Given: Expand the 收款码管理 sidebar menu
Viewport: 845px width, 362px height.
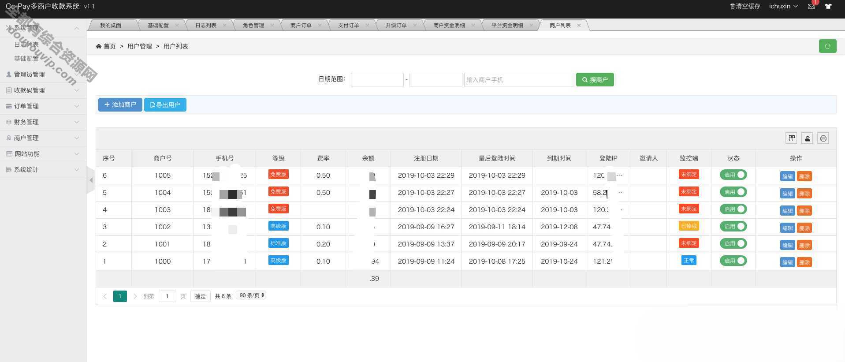Looking at the screenshot, I should (43, 90).
